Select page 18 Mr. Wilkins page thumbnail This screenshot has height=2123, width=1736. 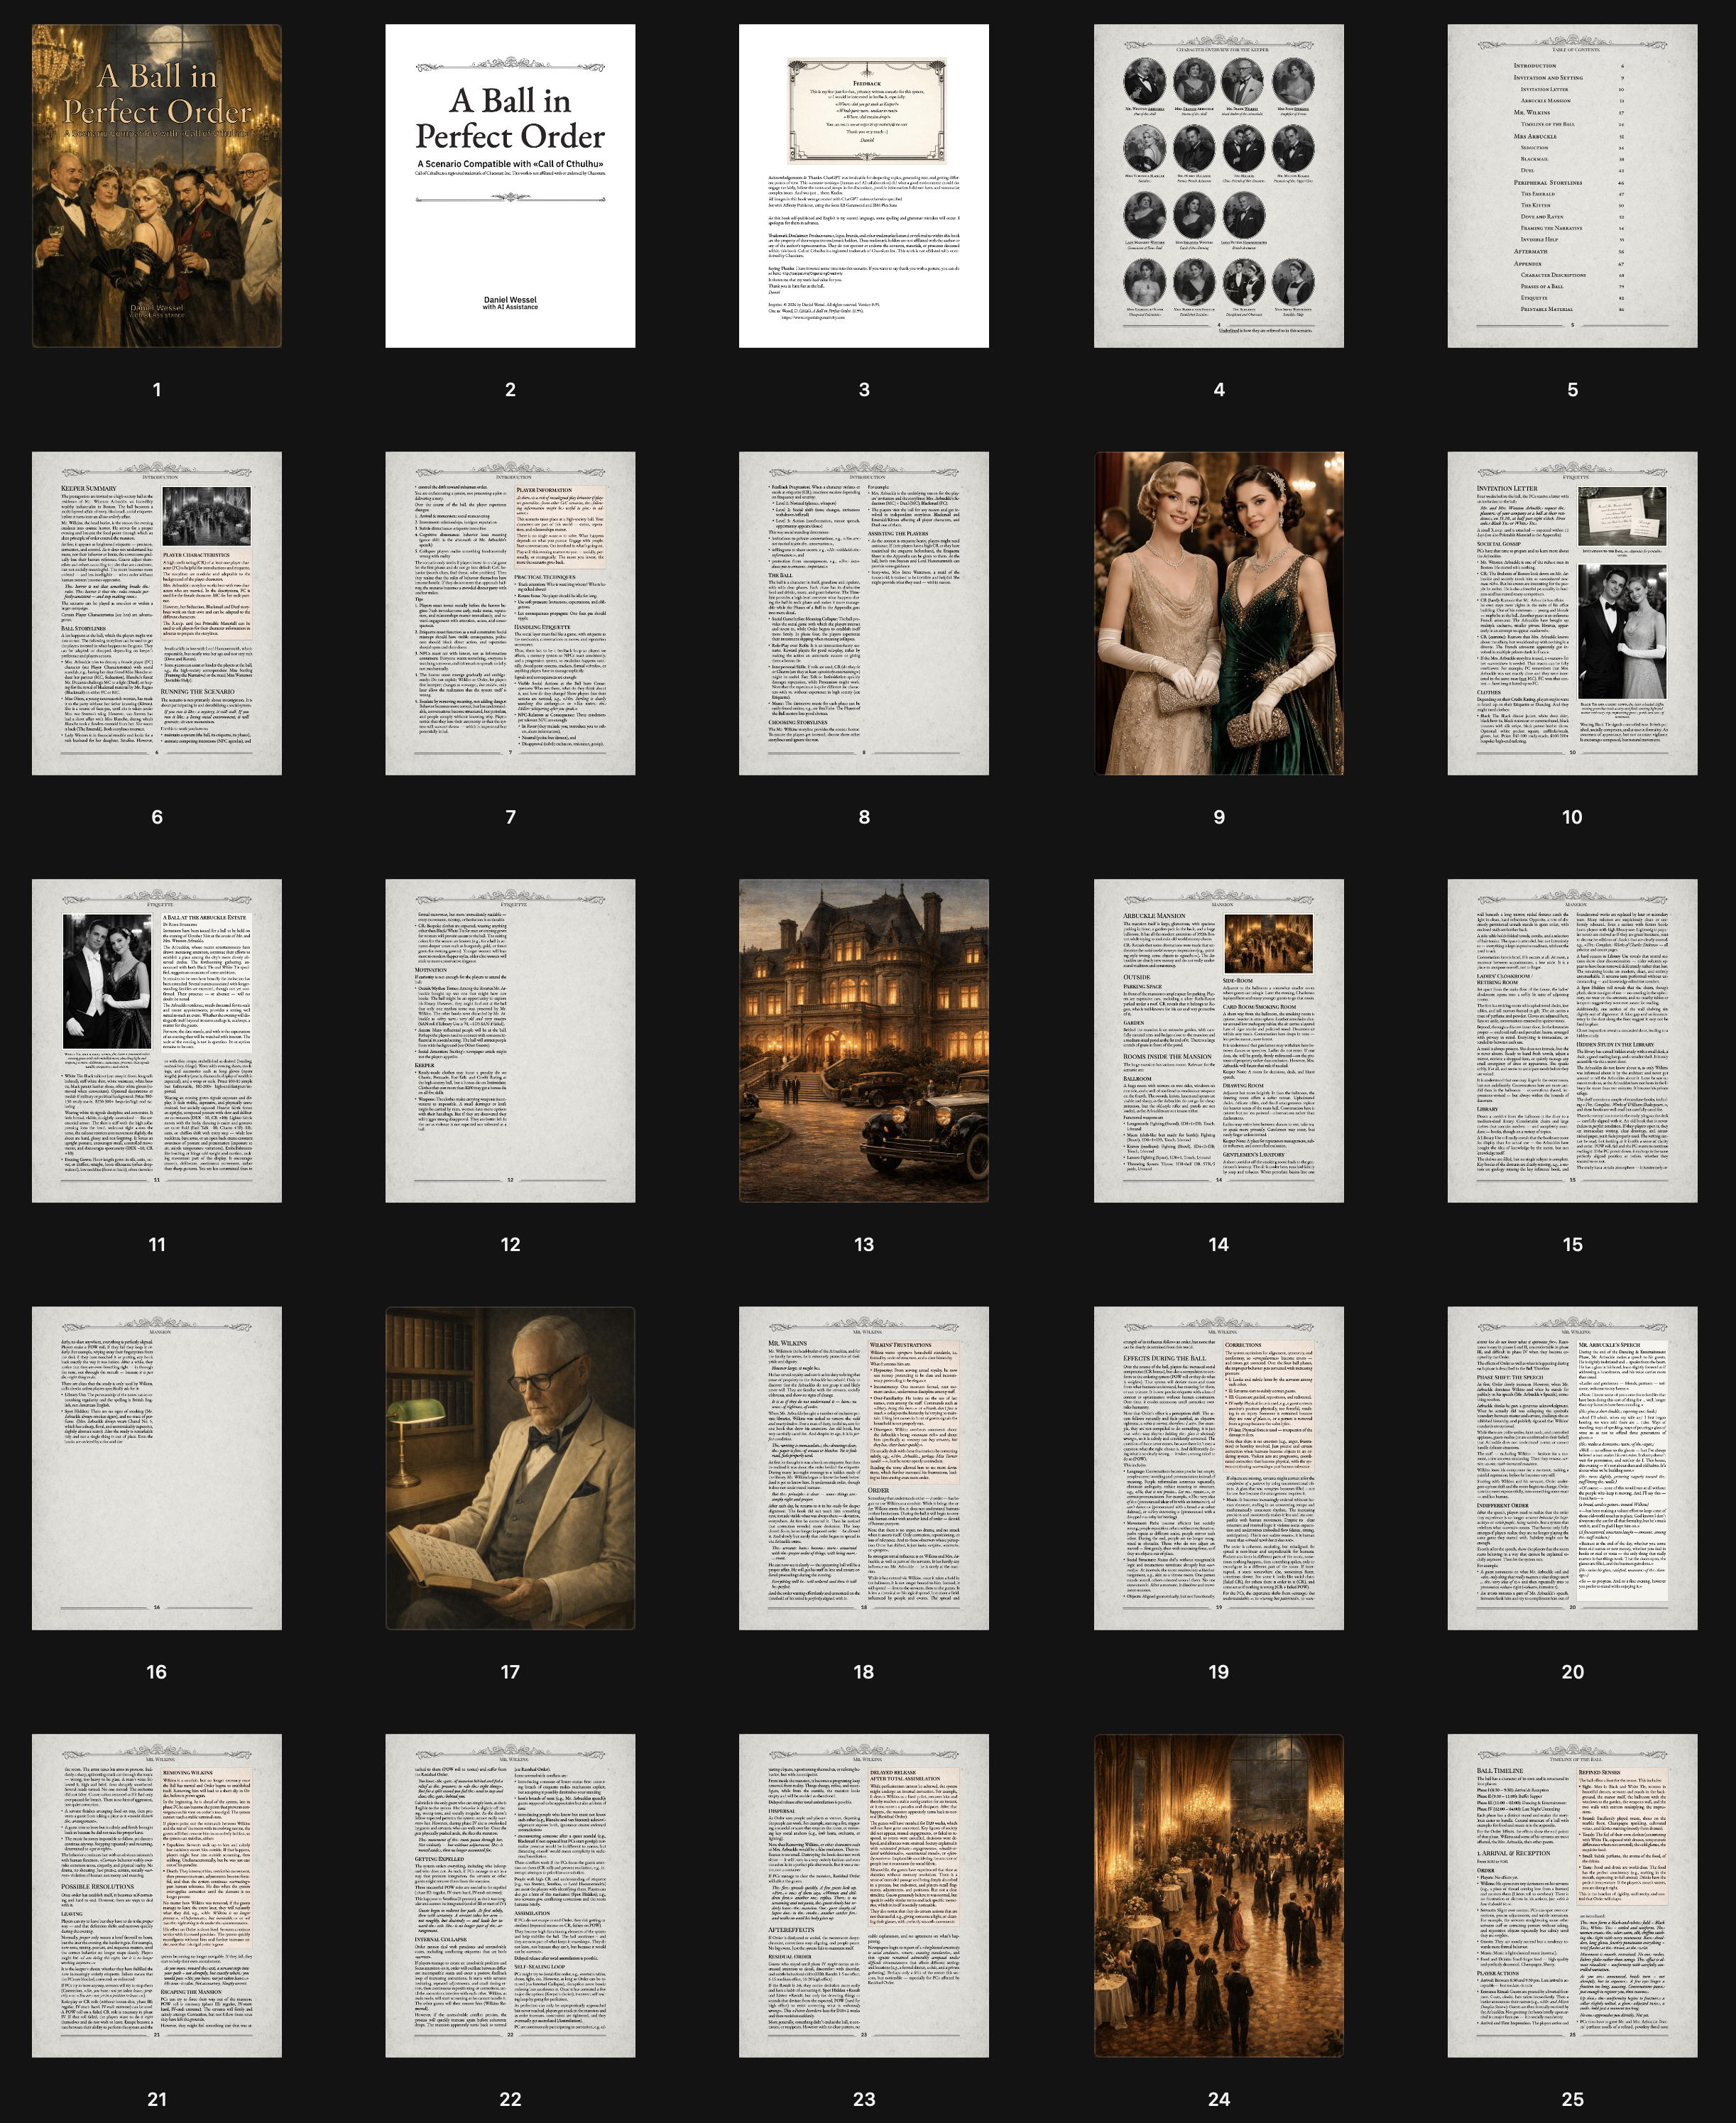[864, 1468]
